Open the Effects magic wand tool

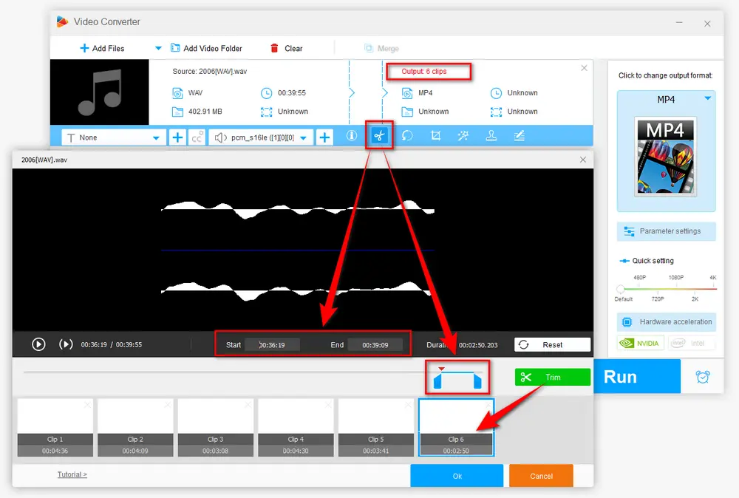point(463,137)
